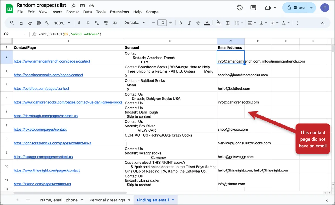Image resolution: width=335 pixels, height=205 pixels.
Task: Open the Scrape menu
Action: click(x=152, y=12)
